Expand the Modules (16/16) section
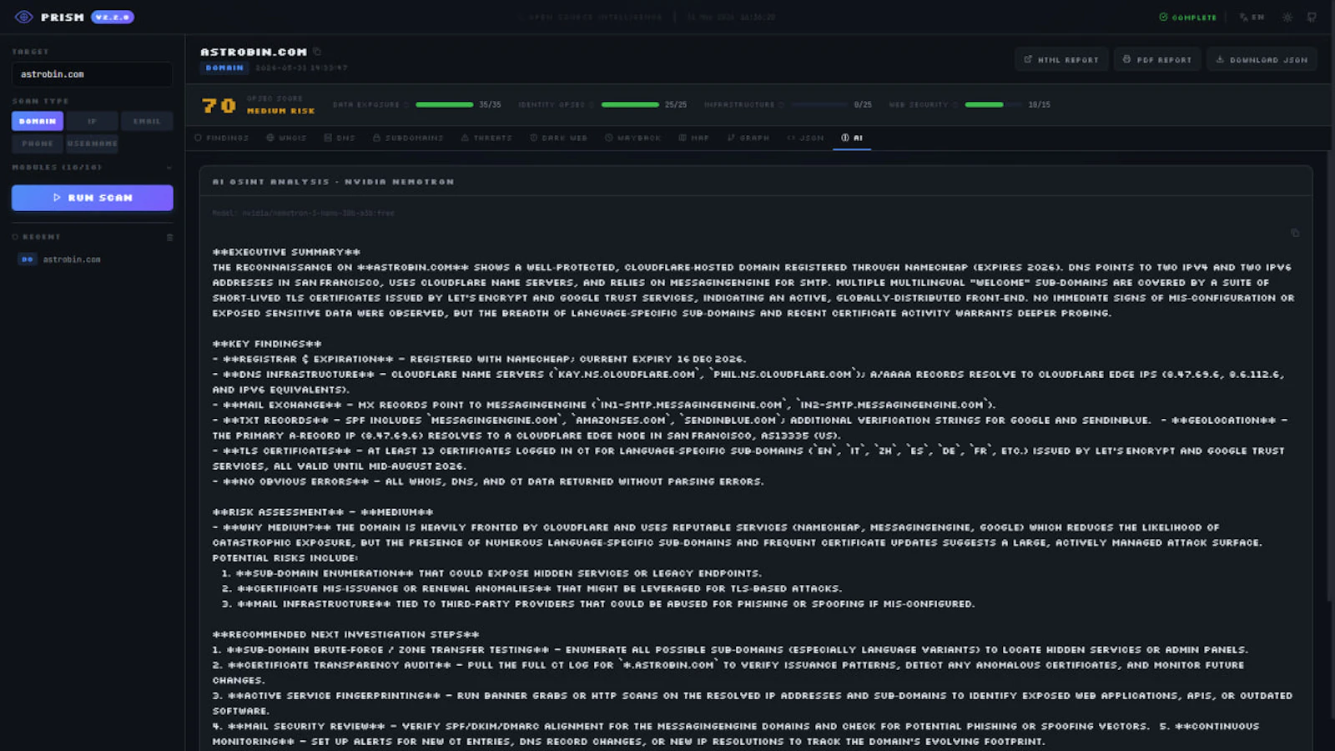Image resolution: width=1335 pixels, height=751 pixels. click(x=92, y=167)
